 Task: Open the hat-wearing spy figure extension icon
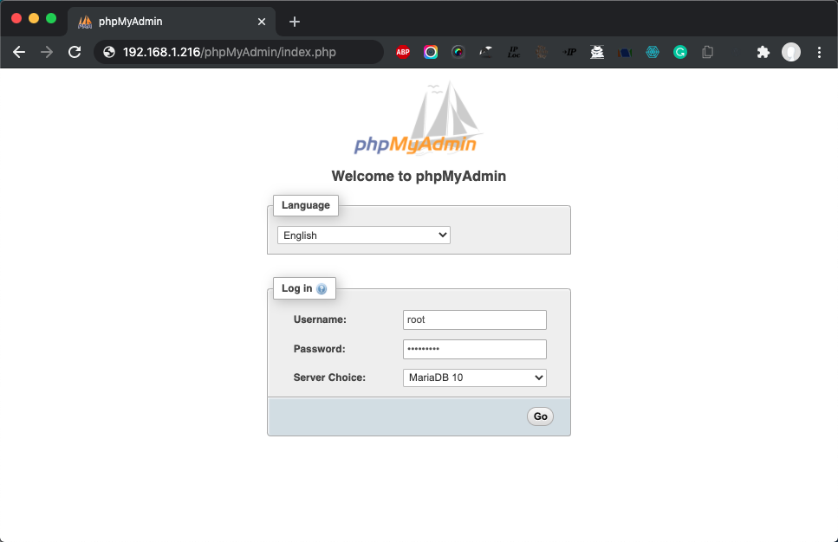point(597,52)
